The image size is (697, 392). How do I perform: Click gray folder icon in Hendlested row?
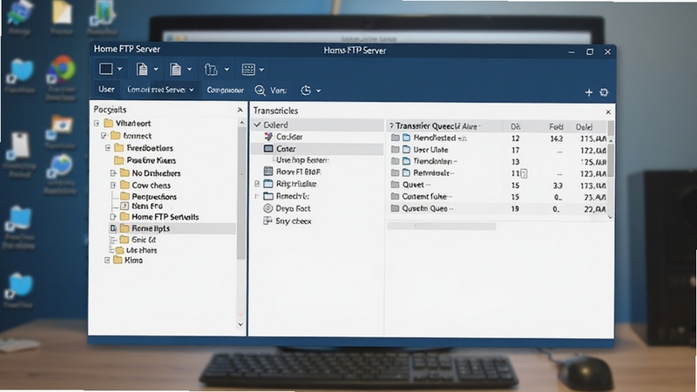(x=395, y=138)
